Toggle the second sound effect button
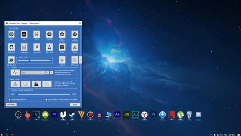The height and width of the screenshot is (136, 241). 26,84
